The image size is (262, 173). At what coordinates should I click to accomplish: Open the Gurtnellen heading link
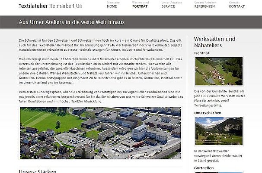(x=204, y=167)
